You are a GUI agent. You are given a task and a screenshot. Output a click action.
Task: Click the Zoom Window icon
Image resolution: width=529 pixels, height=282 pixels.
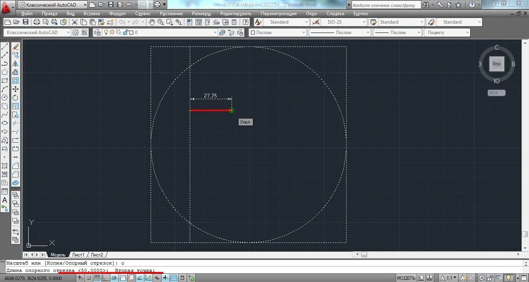pos(169,22)
